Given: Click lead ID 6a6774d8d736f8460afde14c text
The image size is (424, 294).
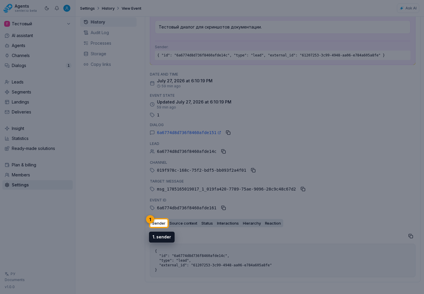Looking at the screenshot, I should pyautogui.click(x=187, y=151).
